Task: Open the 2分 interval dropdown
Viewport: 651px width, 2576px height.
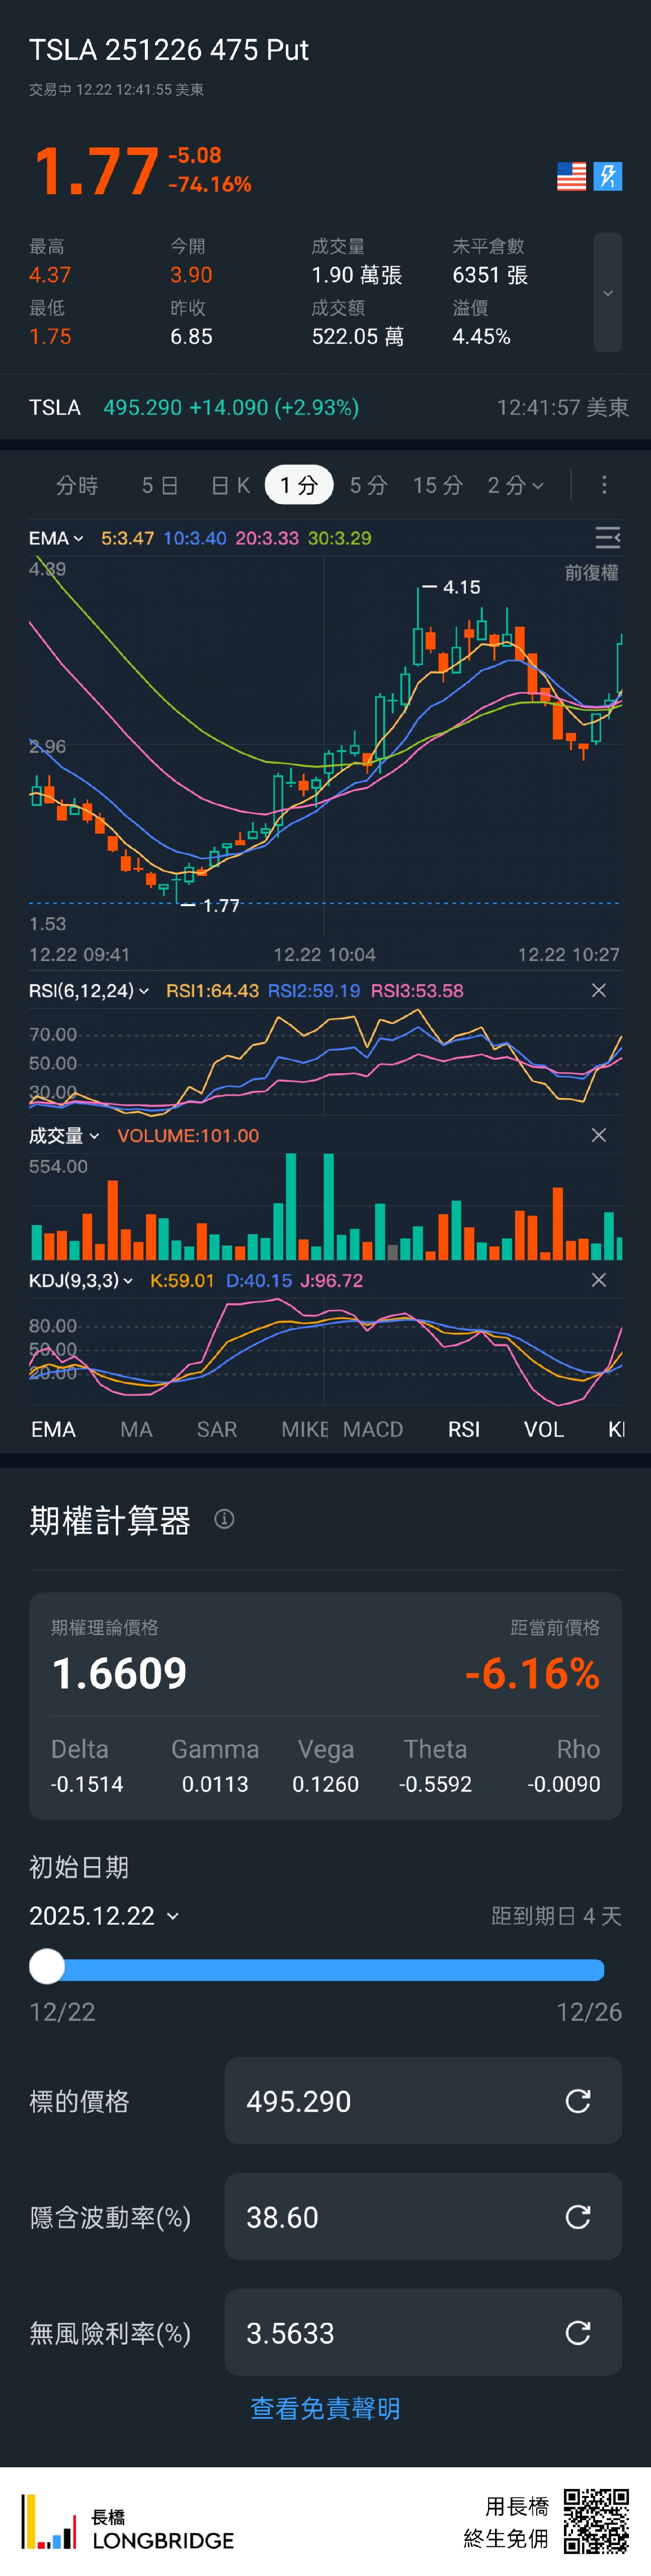Action: (515, 485)
